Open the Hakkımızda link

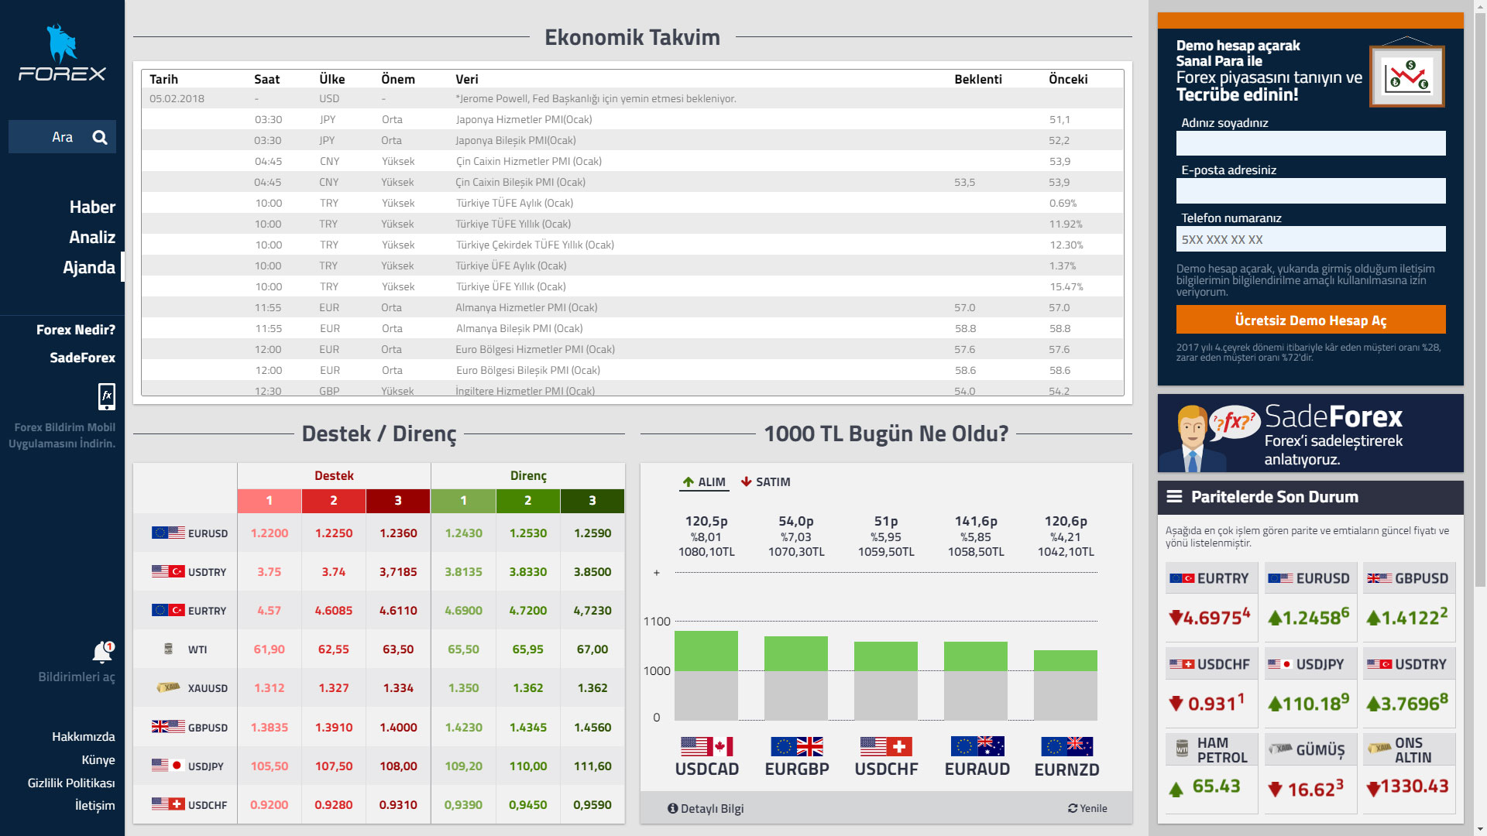(x=84, y=737)
